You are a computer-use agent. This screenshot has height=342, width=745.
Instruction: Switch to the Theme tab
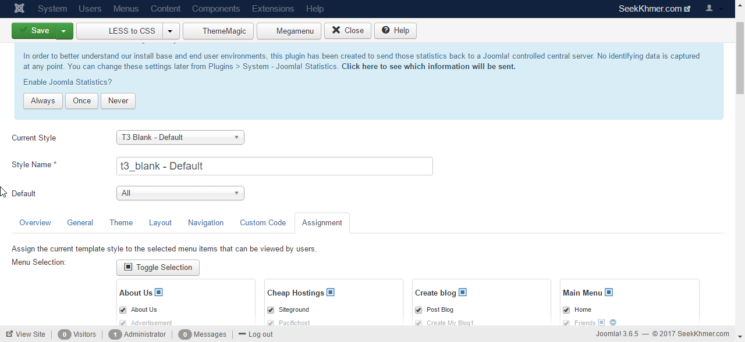click(x=121, y=223)
